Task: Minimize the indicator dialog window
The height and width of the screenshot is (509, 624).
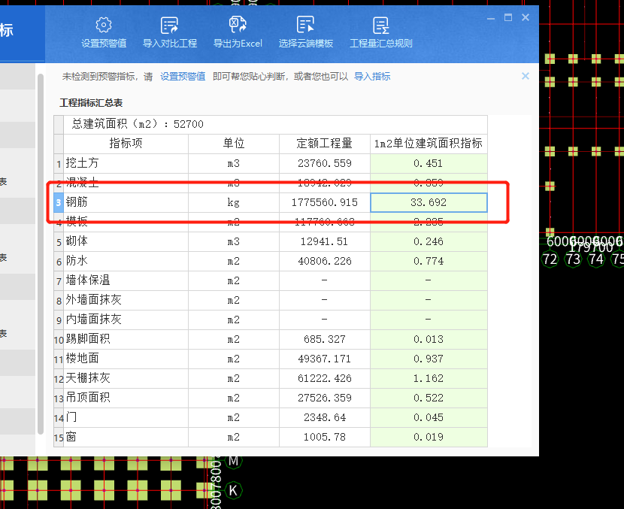Action: (491, 18)
